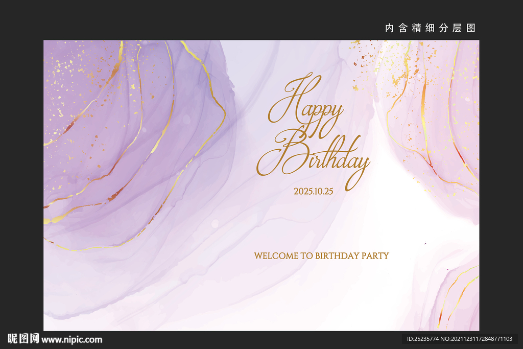This screenshot has height=349, width=523.
Task: Select the 内含精细分层图 caption text
Action: [x=430, y=28]
